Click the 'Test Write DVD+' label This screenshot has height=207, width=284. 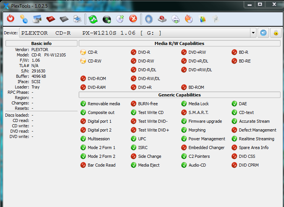pos(153,130)
